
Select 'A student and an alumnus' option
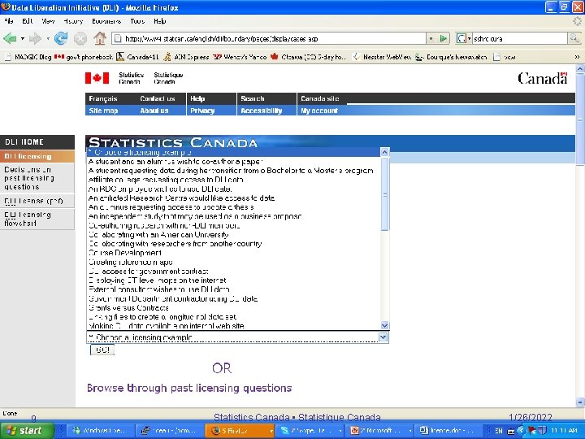pyautogui.click(x=234, y=162)
